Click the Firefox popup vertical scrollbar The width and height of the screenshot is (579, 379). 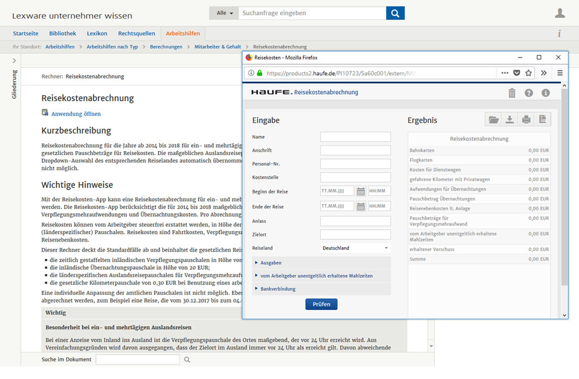point(564,187)
